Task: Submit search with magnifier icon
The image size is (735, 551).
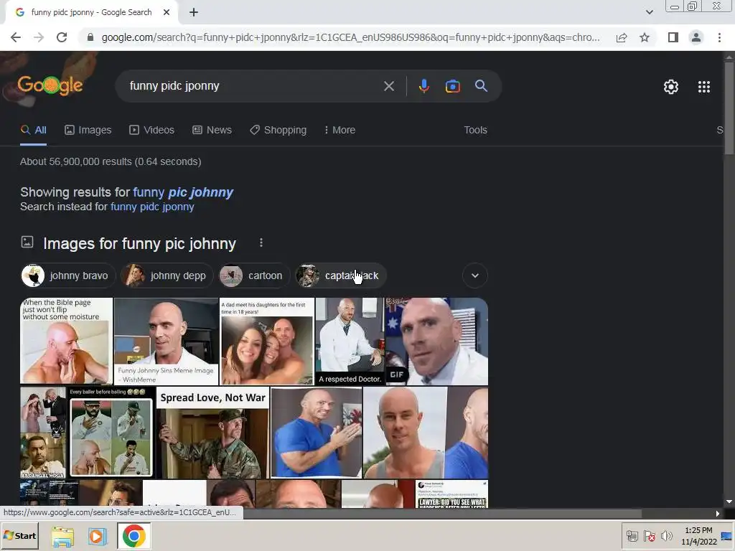Action: [x=481, y=86]
